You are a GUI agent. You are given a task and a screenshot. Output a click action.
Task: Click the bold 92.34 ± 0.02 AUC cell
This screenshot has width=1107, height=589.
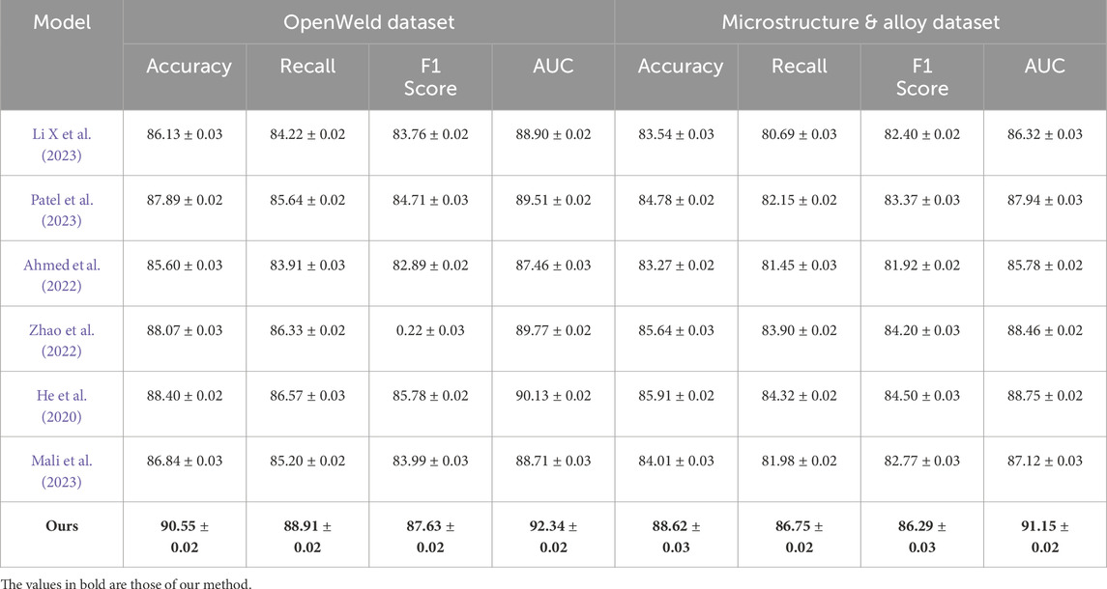coord(553,534)
